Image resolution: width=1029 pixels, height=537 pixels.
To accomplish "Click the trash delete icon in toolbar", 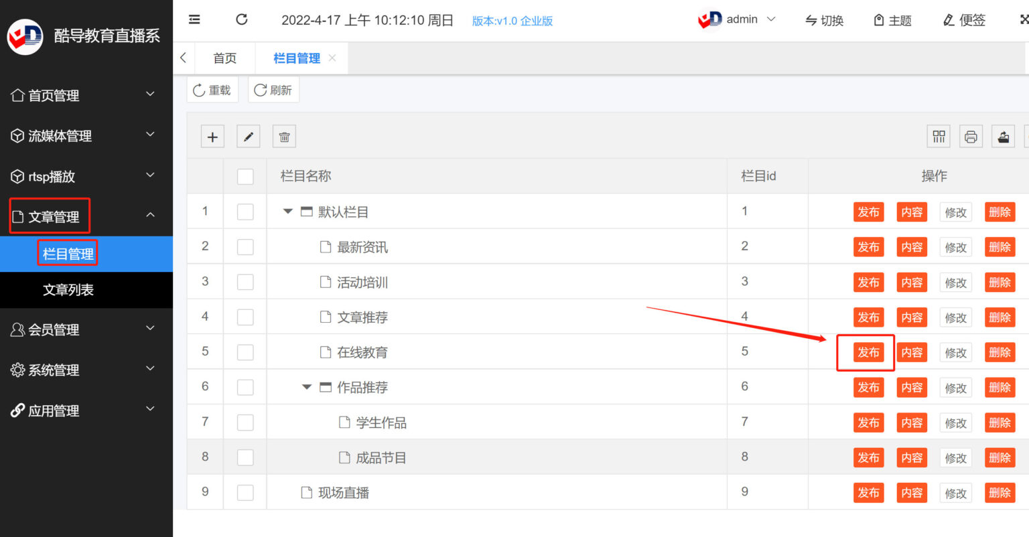I will [284, 137].
